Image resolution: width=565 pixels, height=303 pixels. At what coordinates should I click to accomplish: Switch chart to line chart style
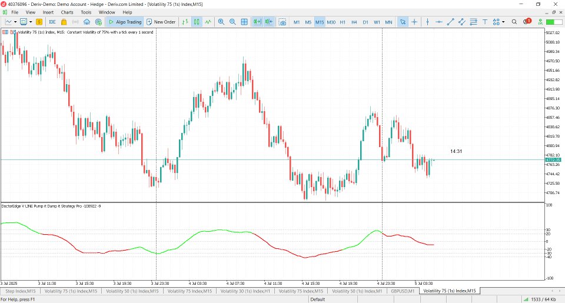(208, 22)
